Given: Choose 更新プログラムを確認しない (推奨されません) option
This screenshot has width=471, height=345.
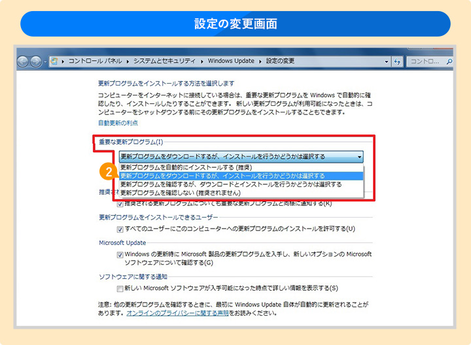Looking at the screenshot, I should [181, 193].
